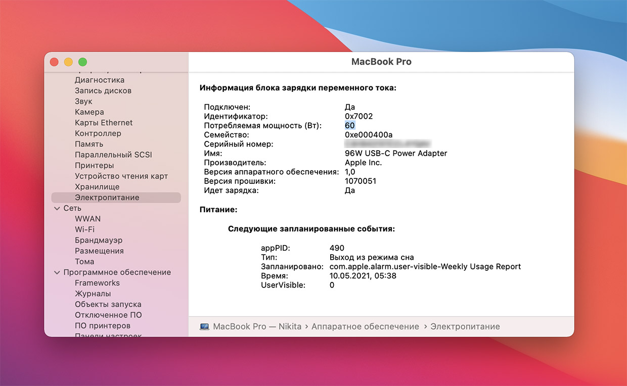Click "96W USB-C Power Adapter" name value
Image resolution: width=627 pixels, height=386 pixels.
396,154
